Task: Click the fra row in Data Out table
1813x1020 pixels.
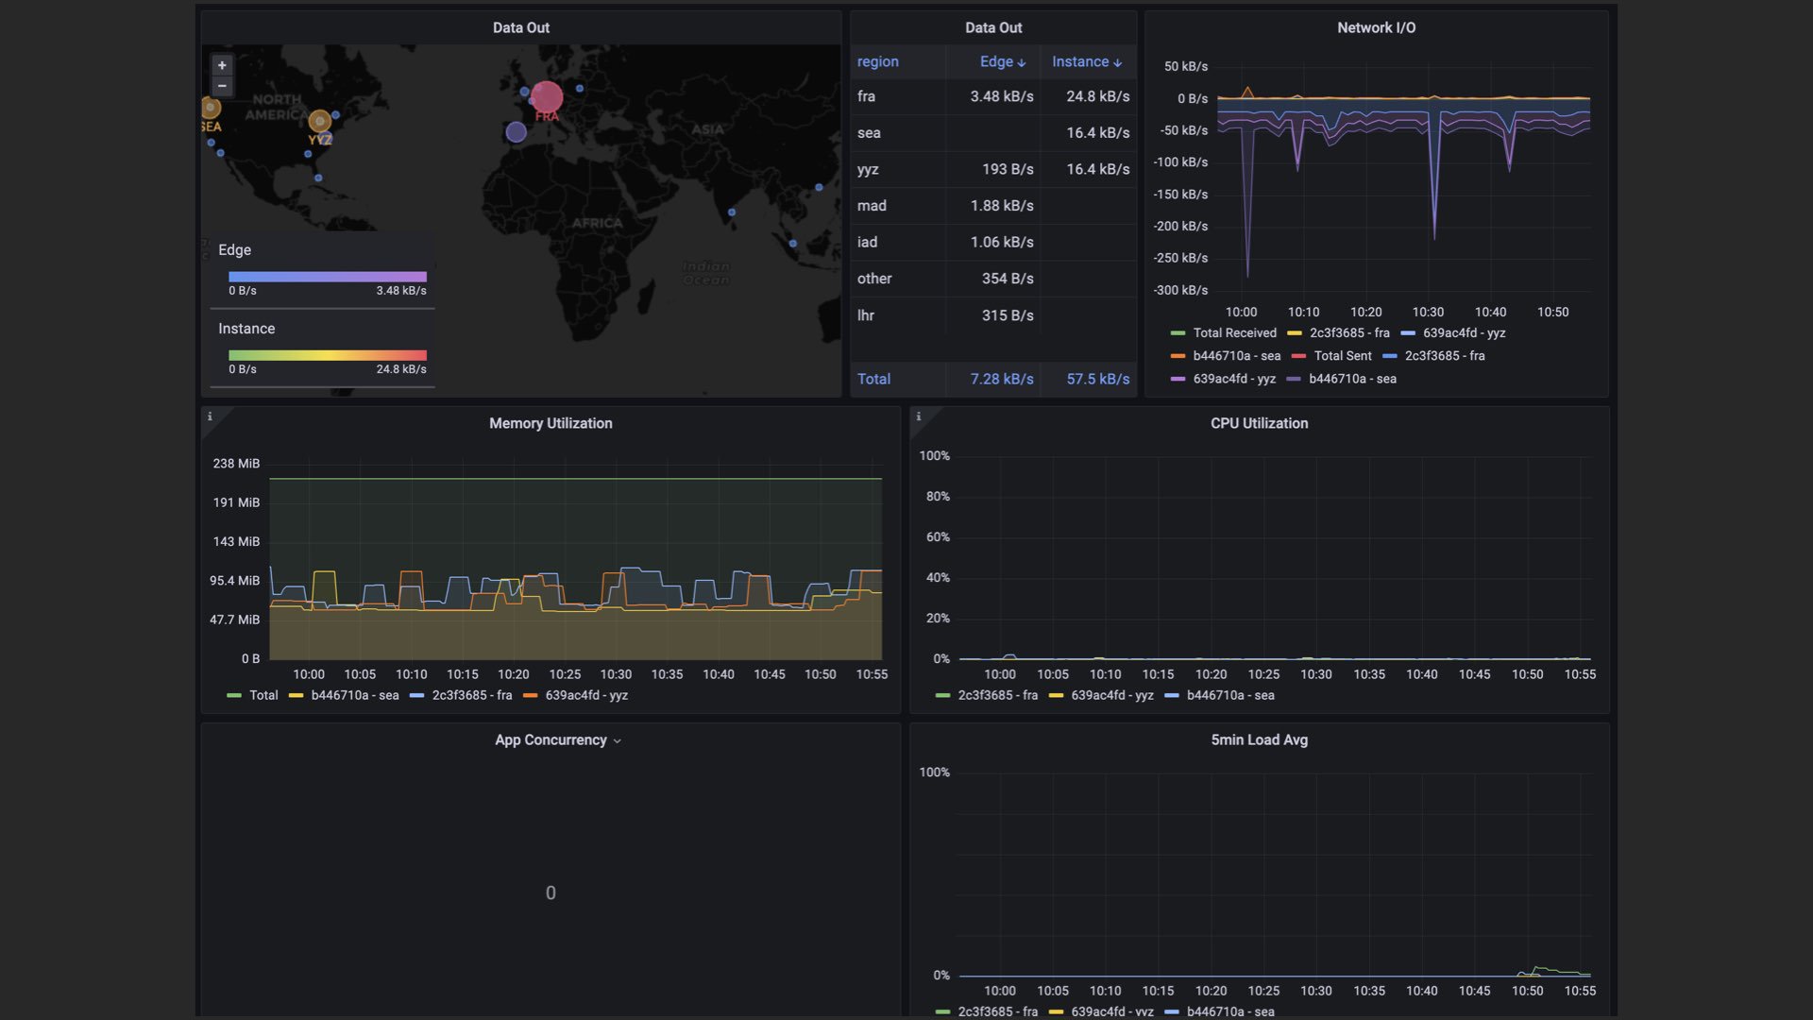Action: click(x=866, y=96)
